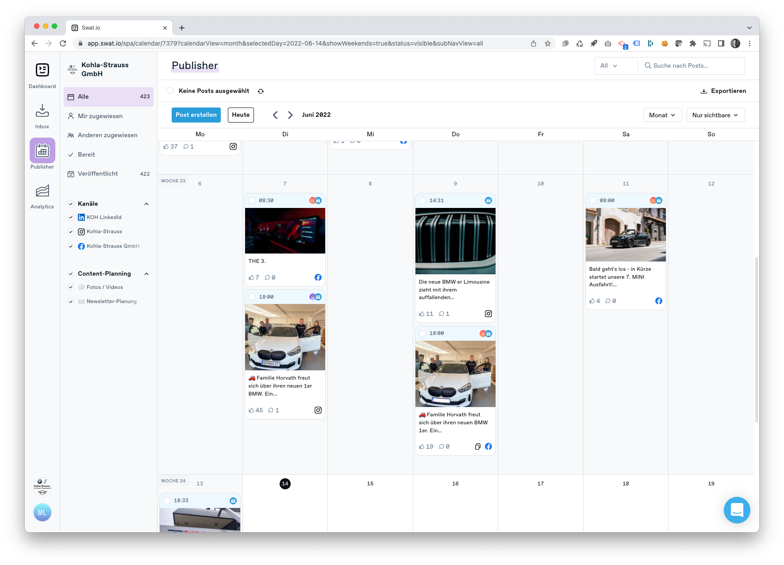Collapse the Kanäle section

(x=146, y=204)
